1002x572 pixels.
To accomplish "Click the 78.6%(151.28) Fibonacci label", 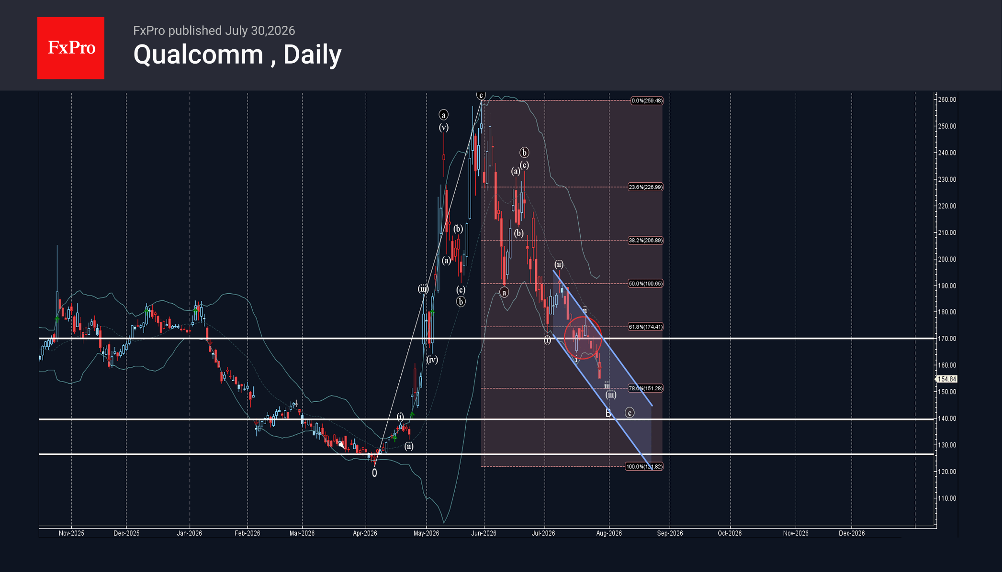I will coord(645,388).
